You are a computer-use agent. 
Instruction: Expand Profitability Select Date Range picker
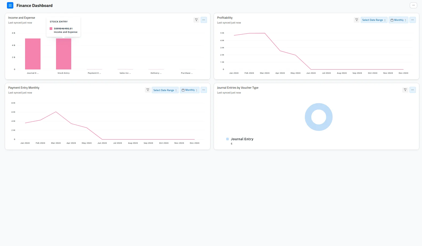pyautogui.click(x=374, y=20)
